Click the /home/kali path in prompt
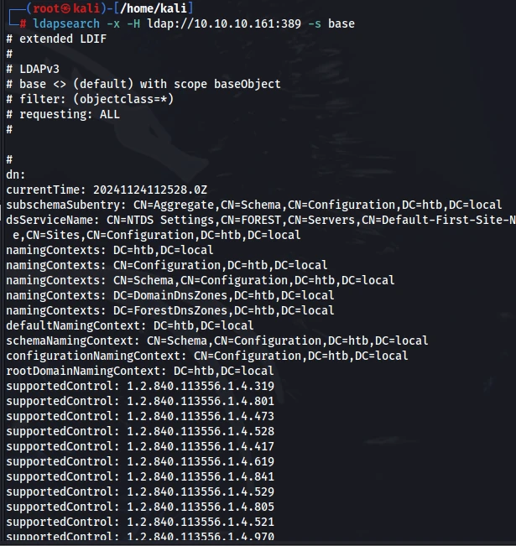 coord(154,8)
